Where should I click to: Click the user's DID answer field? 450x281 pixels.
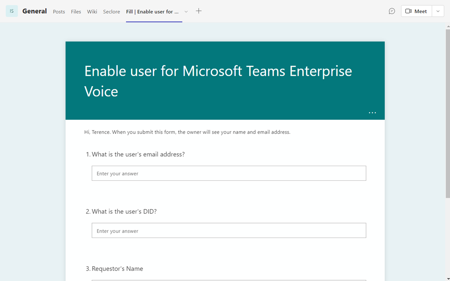(x=229, y=231)
